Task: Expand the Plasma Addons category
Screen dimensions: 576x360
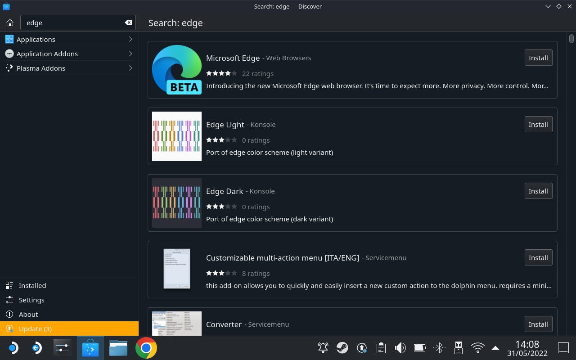Action: click(69, 68)
